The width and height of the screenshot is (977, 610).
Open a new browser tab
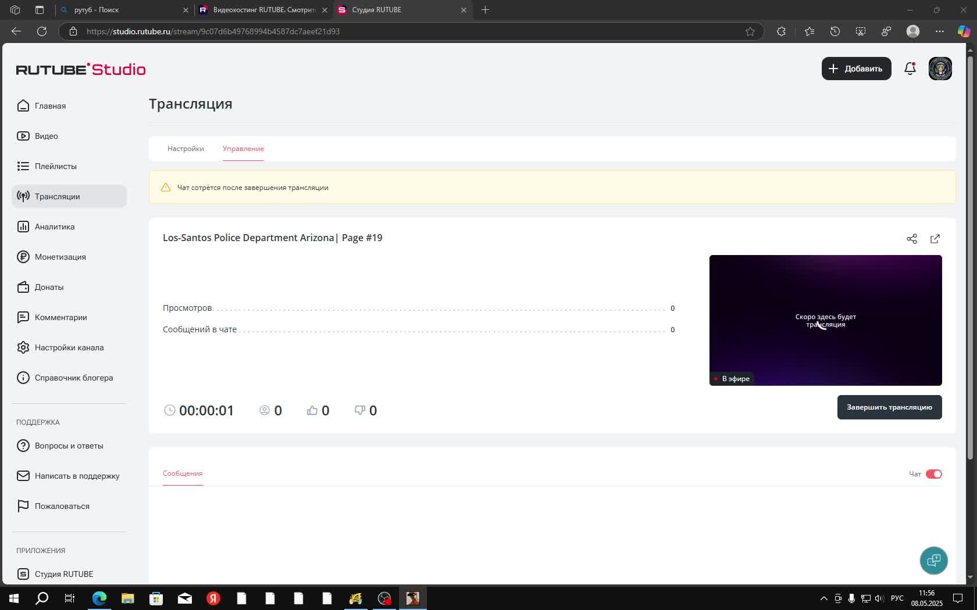[x=486, y=10]
